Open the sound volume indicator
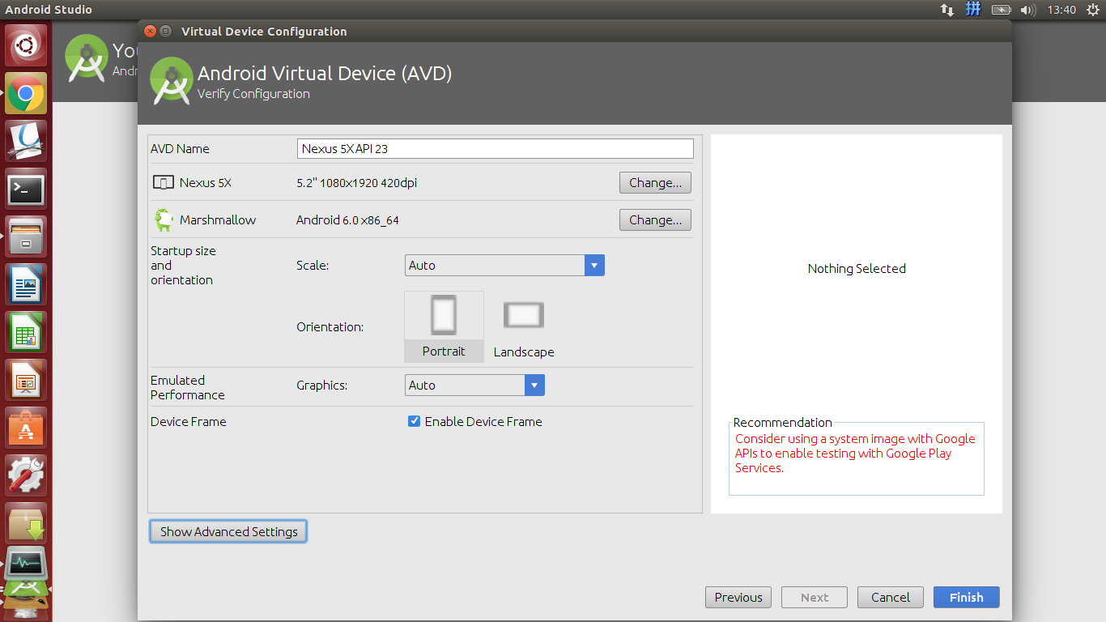Screen dimensions: 1106x622 1028,10
